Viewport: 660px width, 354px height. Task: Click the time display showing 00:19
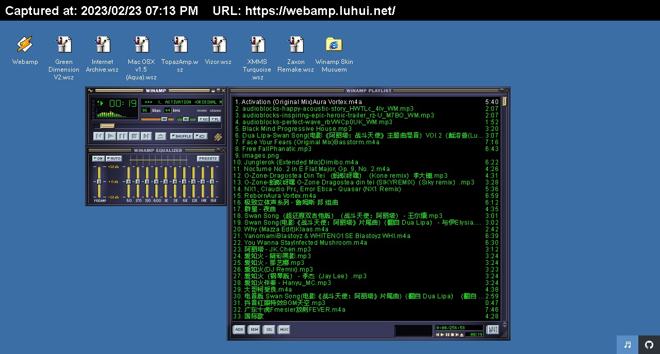[x=123, y=103]
